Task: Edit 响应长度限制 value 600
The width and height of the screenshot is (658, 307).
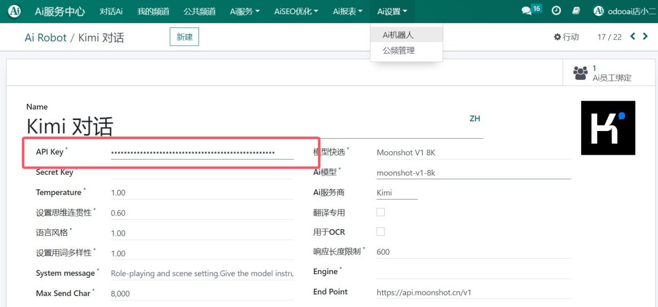Action: pos(474,252)
